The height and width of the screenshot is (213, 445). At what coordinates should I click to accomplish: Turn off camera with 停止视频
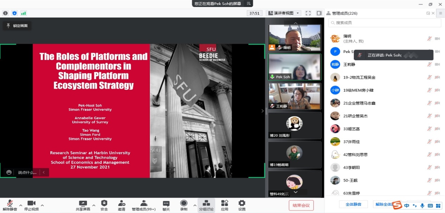tap(31, 205)
